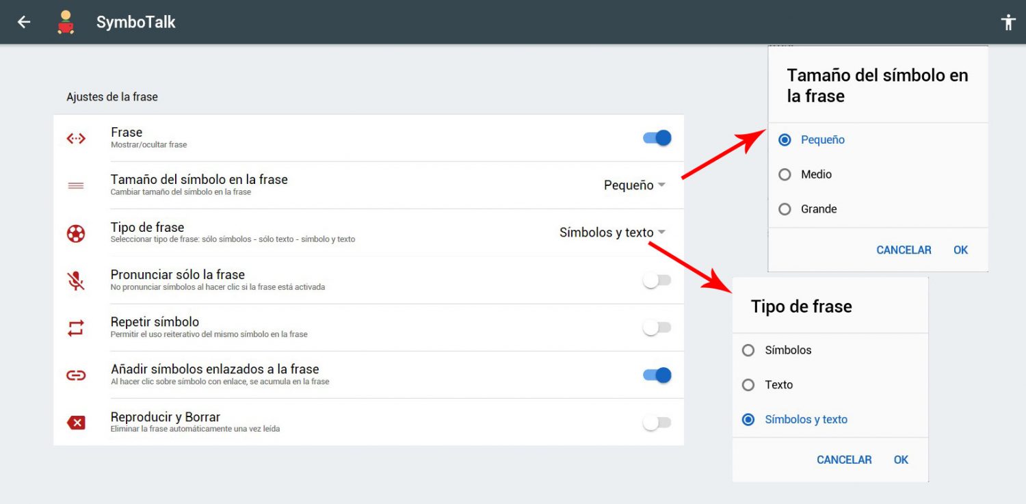1026x504 pixels.
Task: Open the Símbolos y texto dropdown
Action: (611, 233)
